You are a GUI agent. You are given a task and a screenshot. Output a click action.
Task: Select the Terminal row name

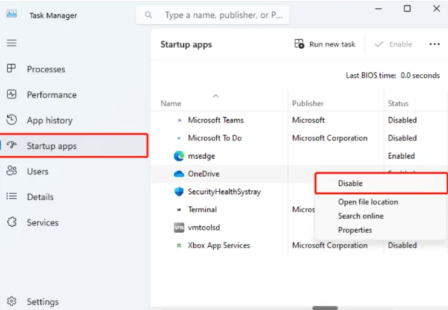pyautogui.click(x=202, y=209)
